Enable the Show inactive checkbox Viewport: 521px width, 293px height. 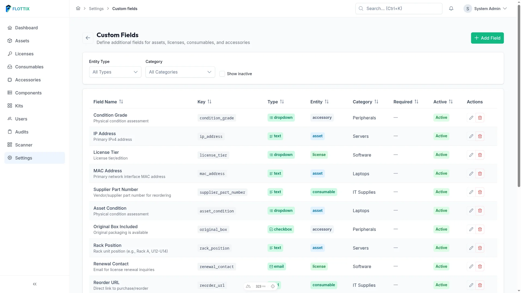[223, 74]
